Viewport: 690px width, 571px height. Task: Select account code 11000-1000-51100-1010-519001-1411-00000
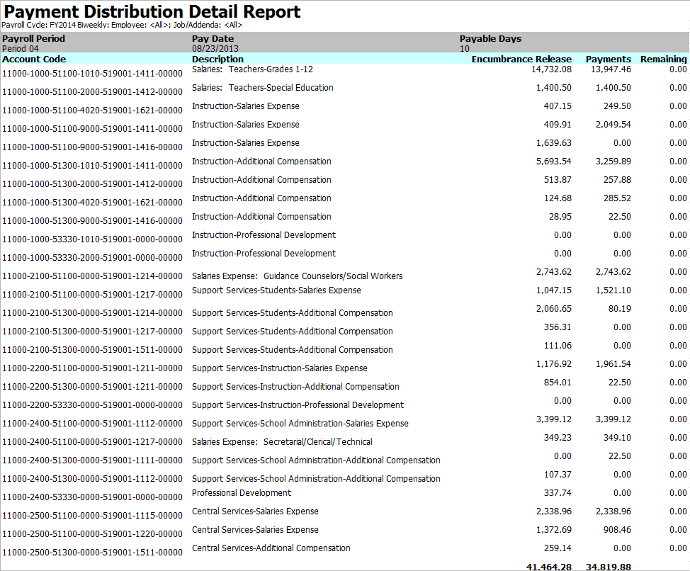(x=92, y=74)
